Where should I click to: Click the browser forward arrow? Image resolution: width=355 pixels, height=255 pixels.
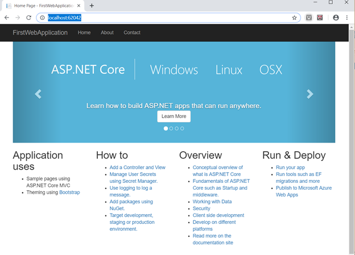(18, 18)
